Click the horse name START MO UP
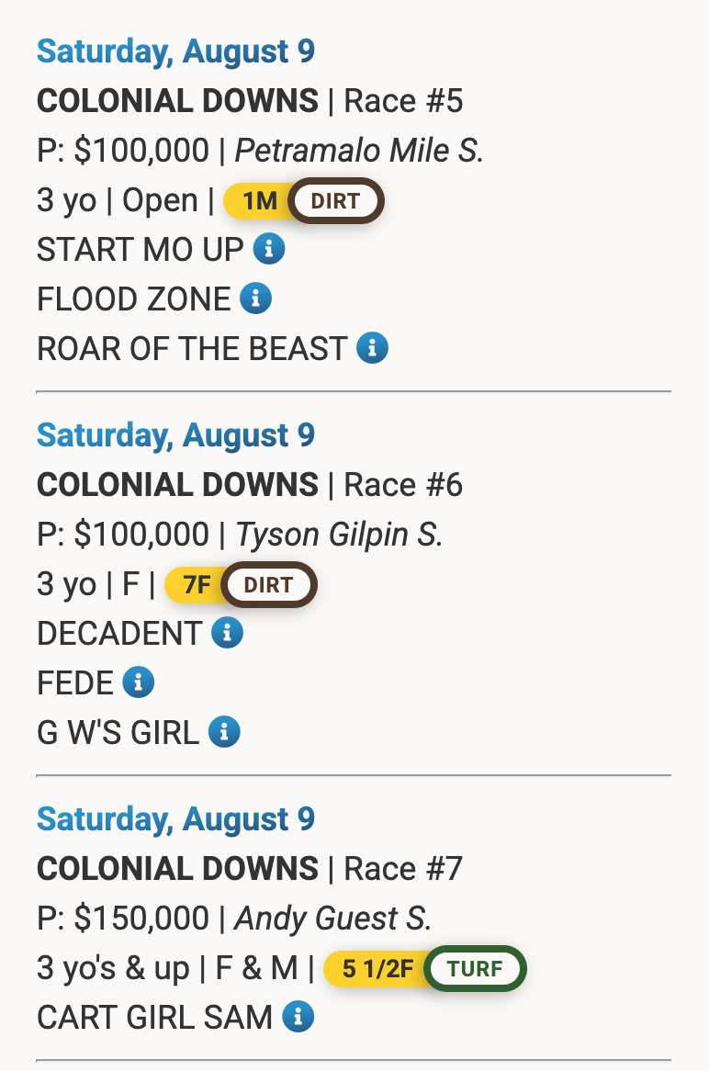Viewport: 709px width, 1071px height. pyautogui.click(x=140, y=249)
